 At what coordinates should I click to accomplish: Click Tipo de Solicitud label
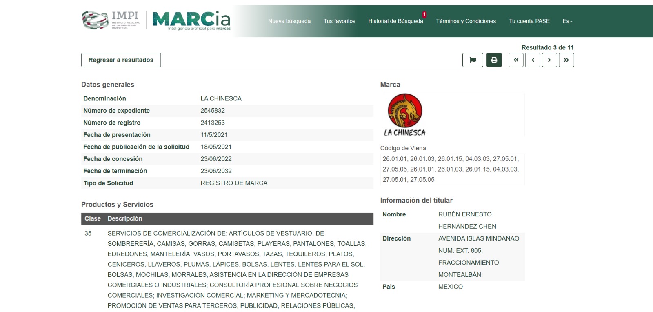pos(108,183)
